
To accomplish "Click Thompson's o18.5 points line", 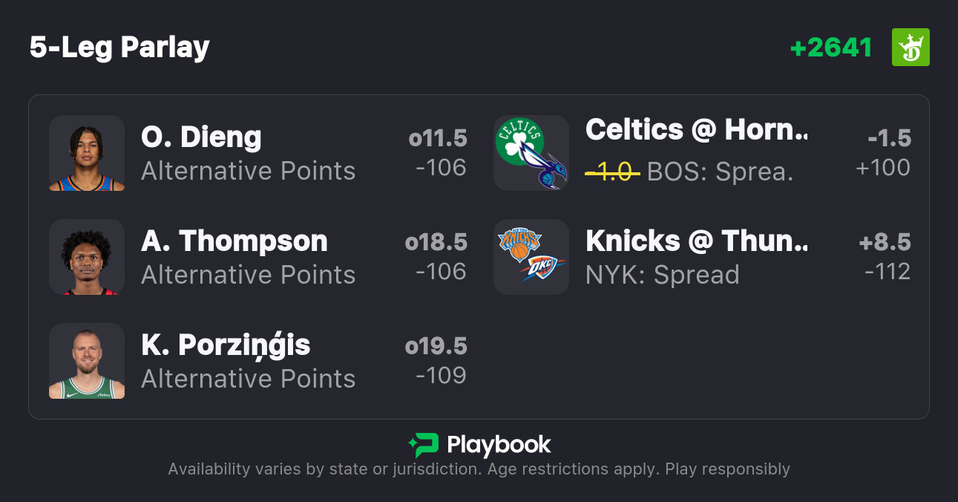I will point(436,242).
